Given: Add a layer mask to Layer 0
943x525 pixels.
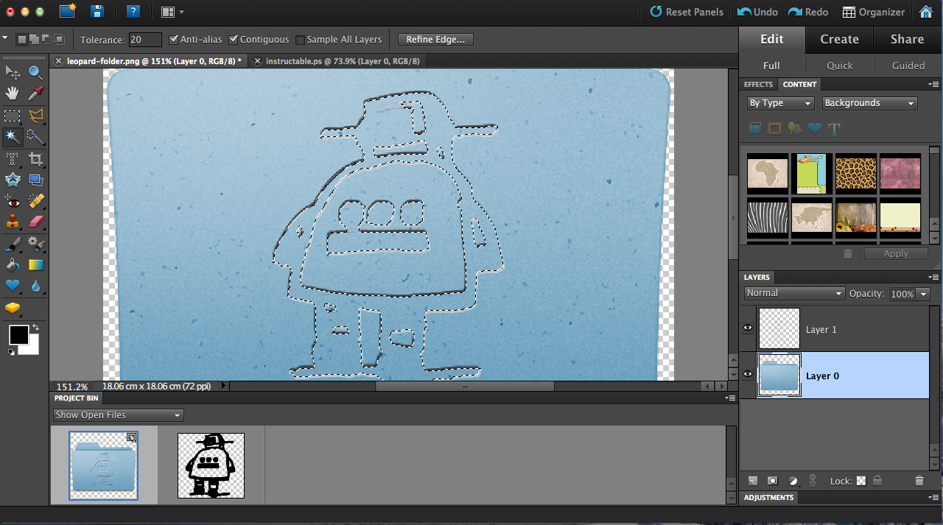Looking at the screenshot, I should pyautogui.click(x=772, y=481).
